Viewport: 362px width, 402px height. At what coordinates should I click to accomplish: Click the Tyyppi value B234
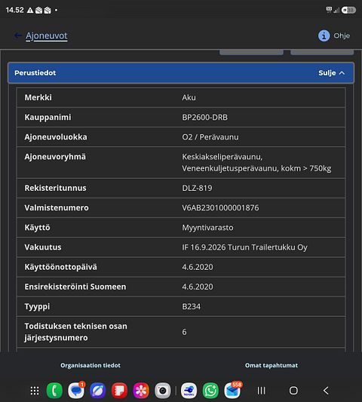coord(191,306)
